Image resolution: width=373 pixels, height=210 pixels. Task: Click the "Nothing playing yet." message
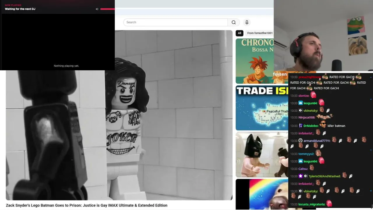pyautogui.click(x=66, y=66)
